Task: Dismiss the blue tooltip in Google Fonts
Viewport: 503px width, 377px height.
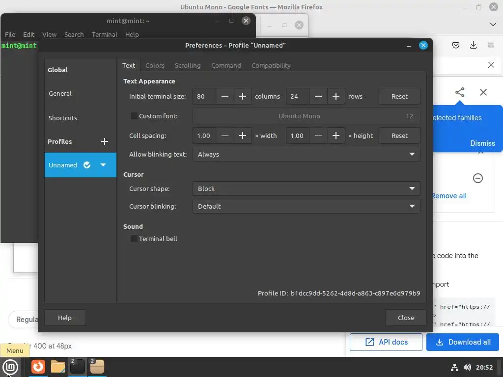Action: click(482, 143)
